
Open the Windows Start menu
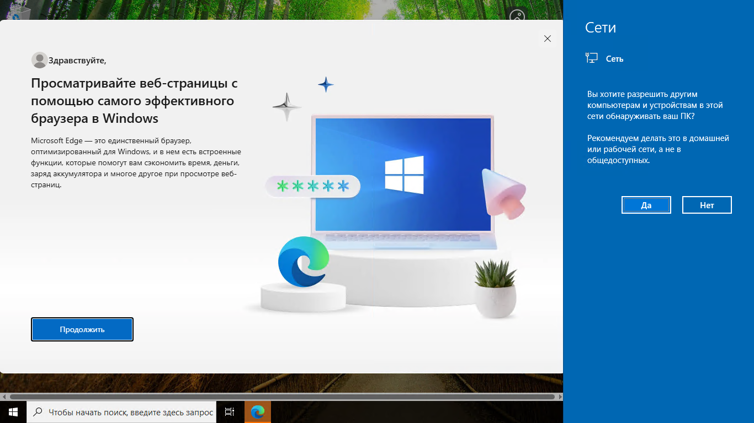[x=13, y=412]
